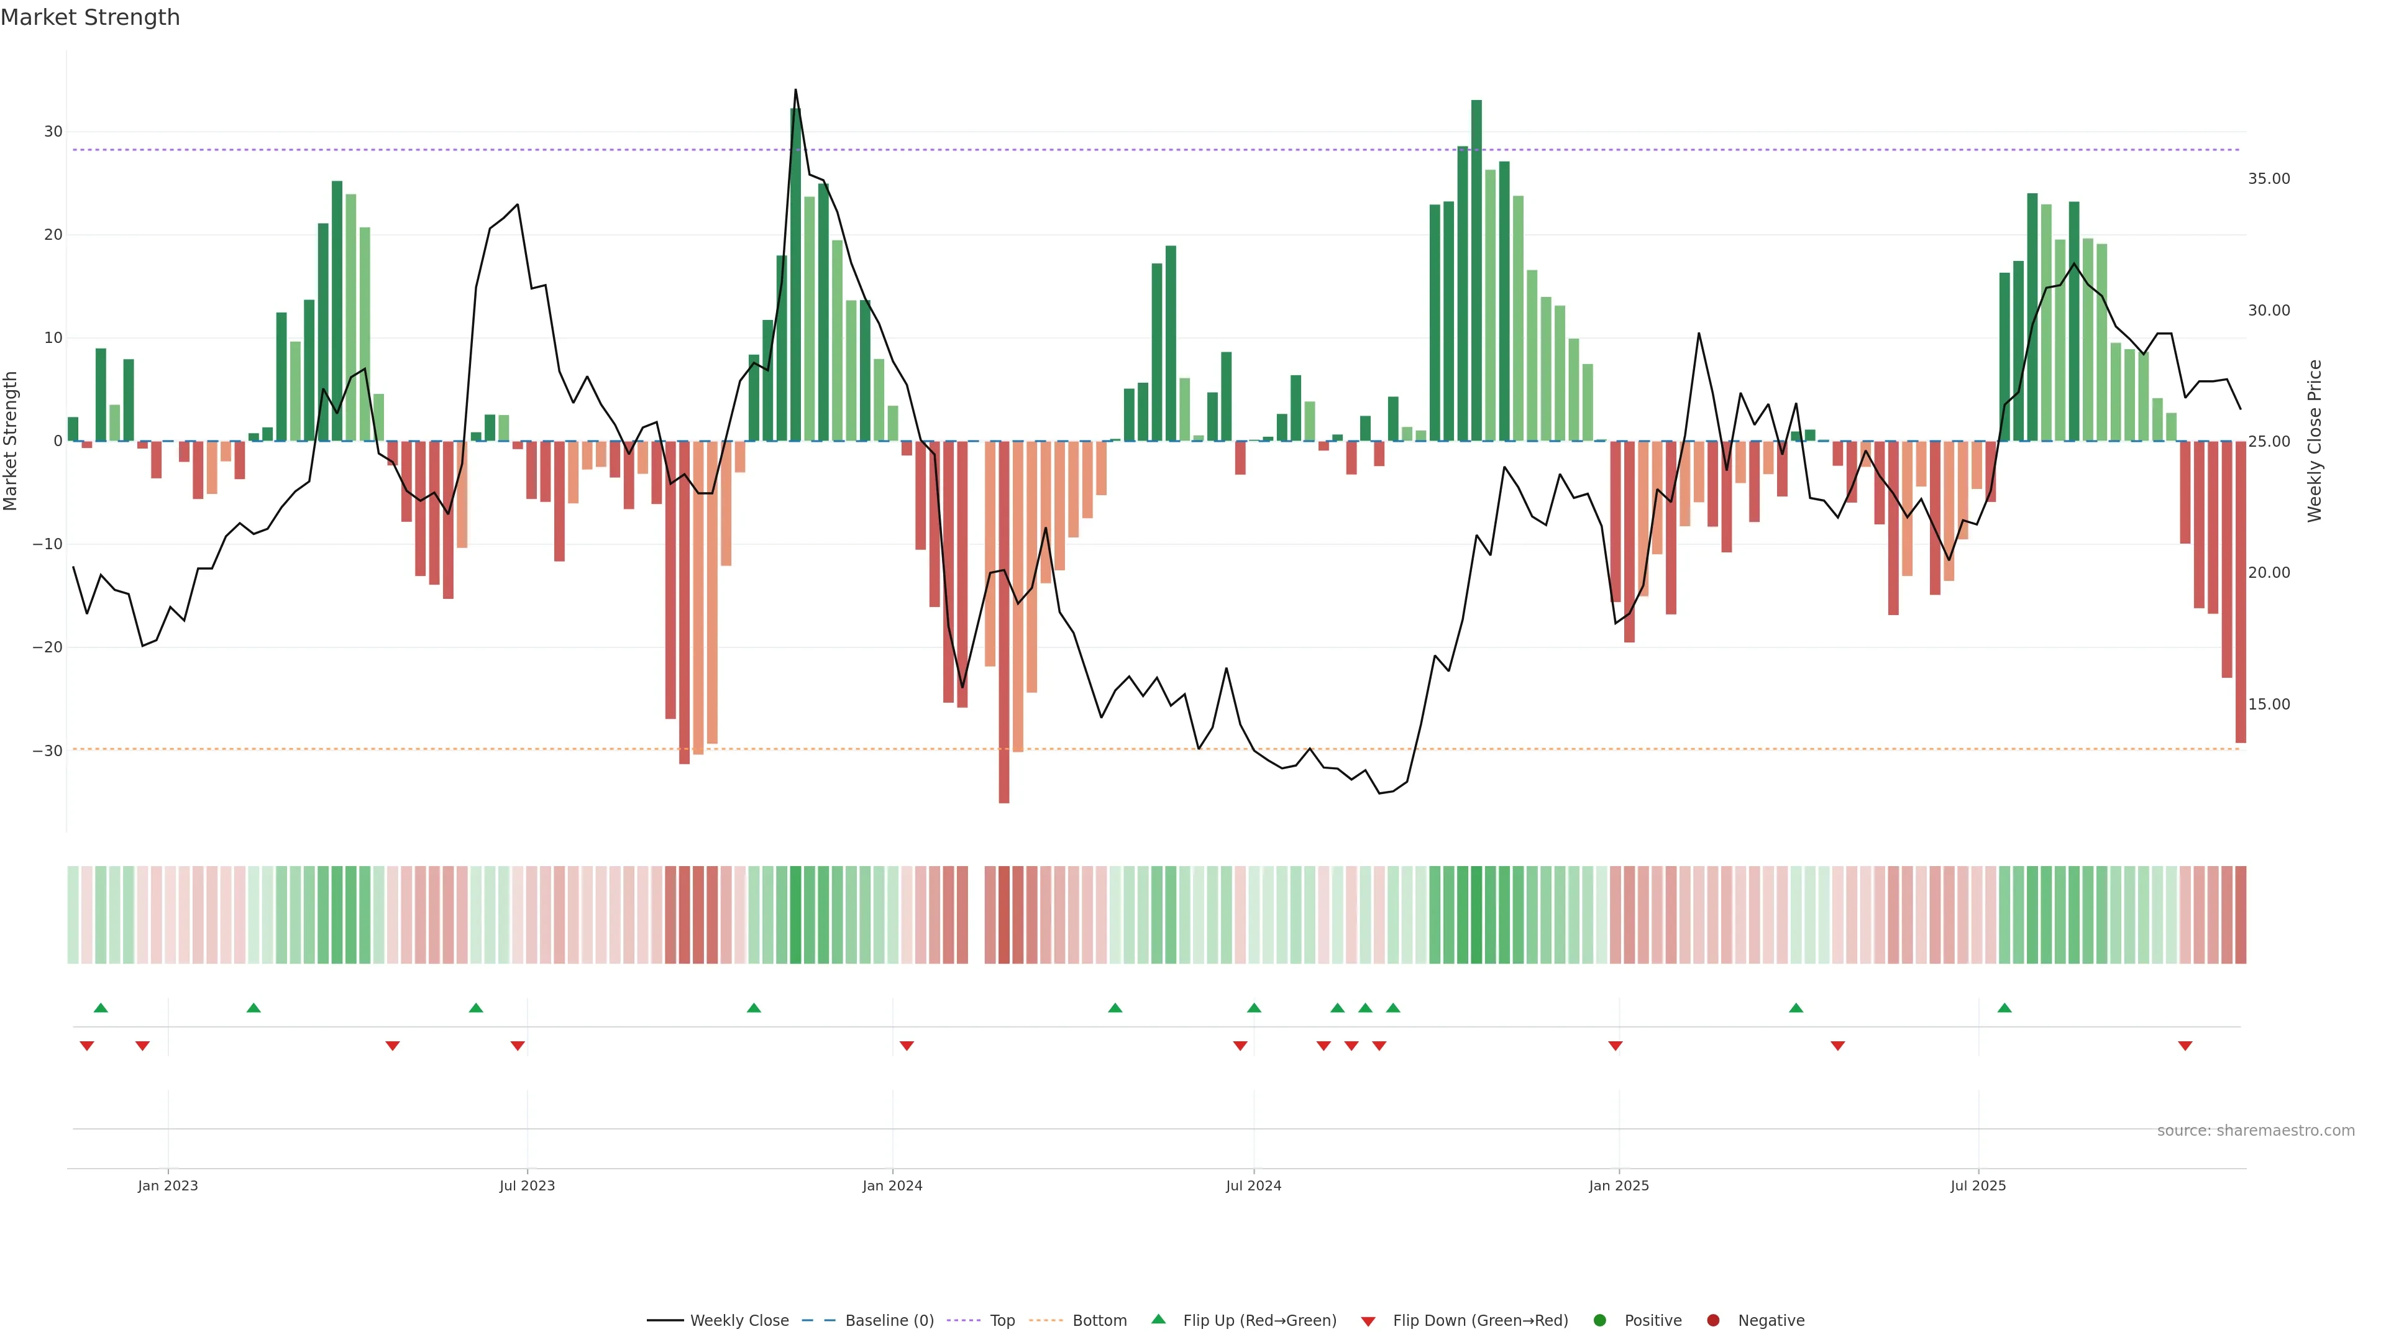Image resolution: width=2386 pixels, height=1342 pixels.
Task: Click the red Negative circle in the legend
Action: (x=1712, y=1320)
